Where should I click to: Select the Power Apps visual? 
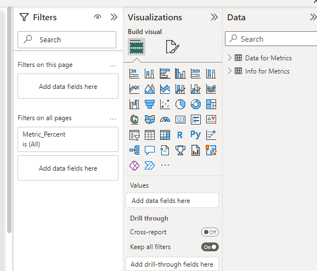coord(134,166)
